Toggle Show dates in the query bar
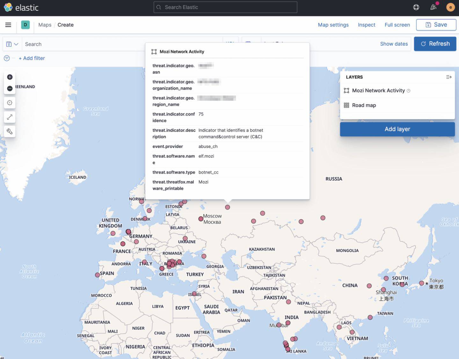459x359 pixels. 394,44
